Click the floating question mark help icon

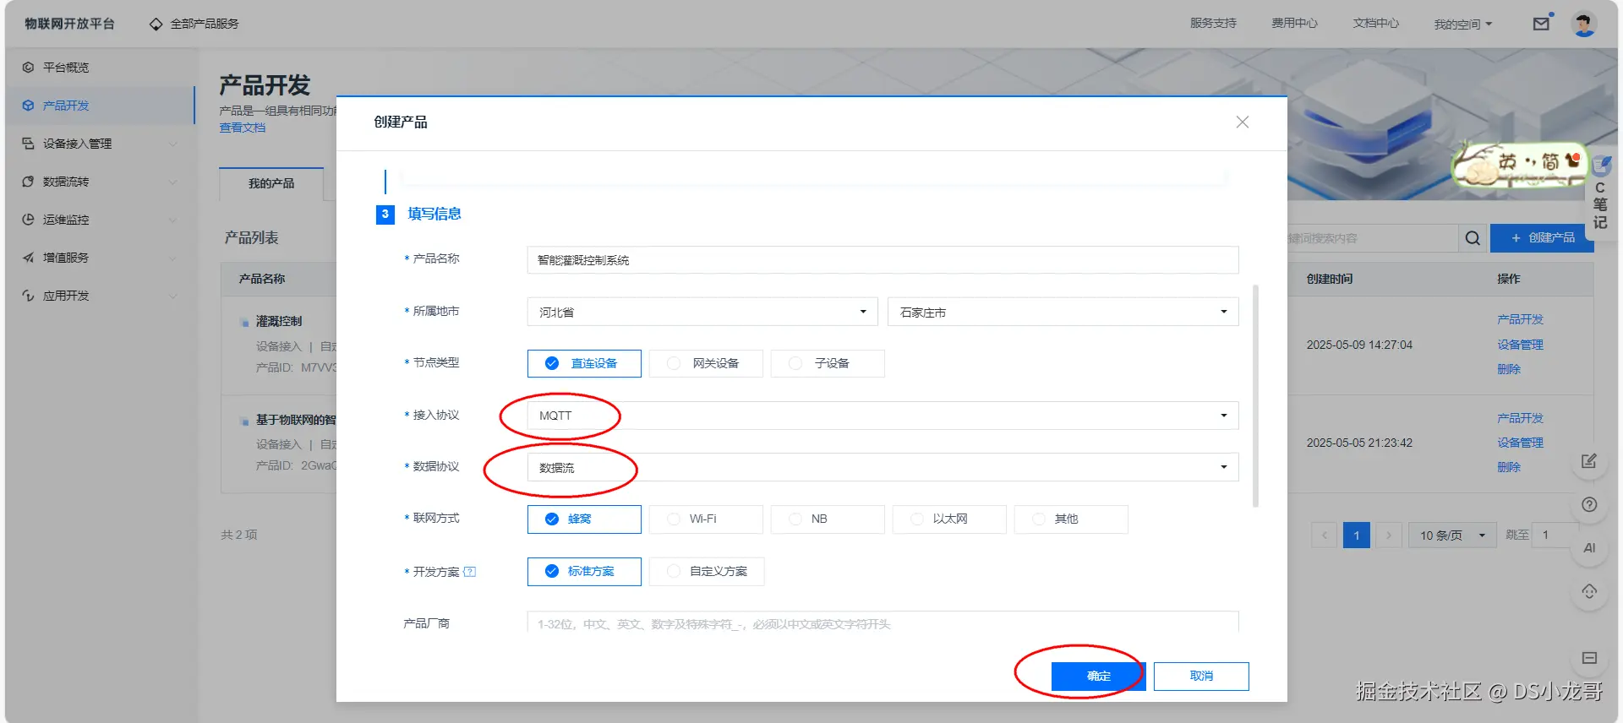point(1589,505)
